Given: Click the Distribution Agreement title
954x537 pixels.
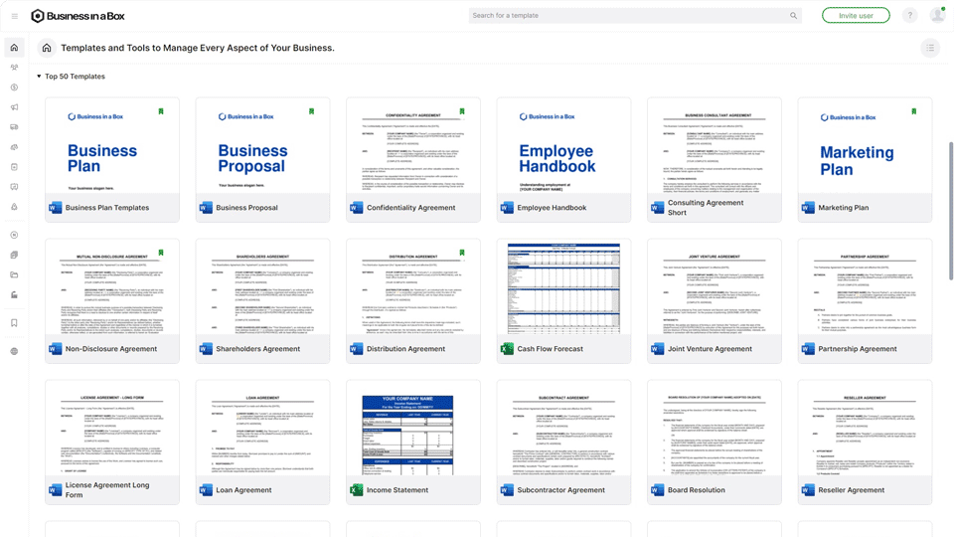Looking at the screenshot, I should [405, 349].
